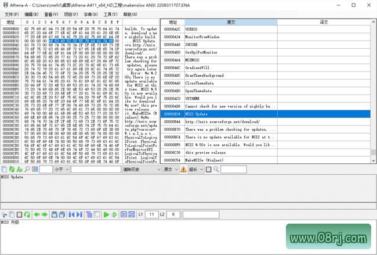Click the green left arrow icon
Image resolution: width=377 pixels, height=255 pixels.
(37, 214)
